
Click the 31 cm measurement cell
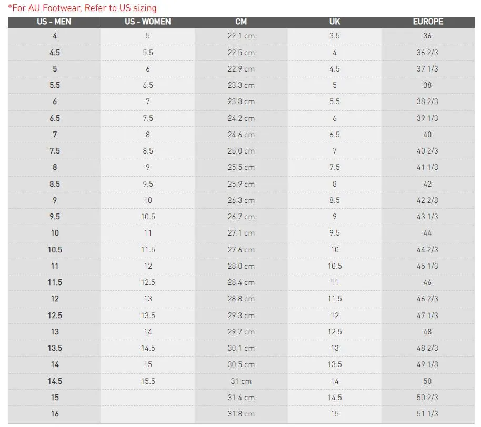pos(241,381)
